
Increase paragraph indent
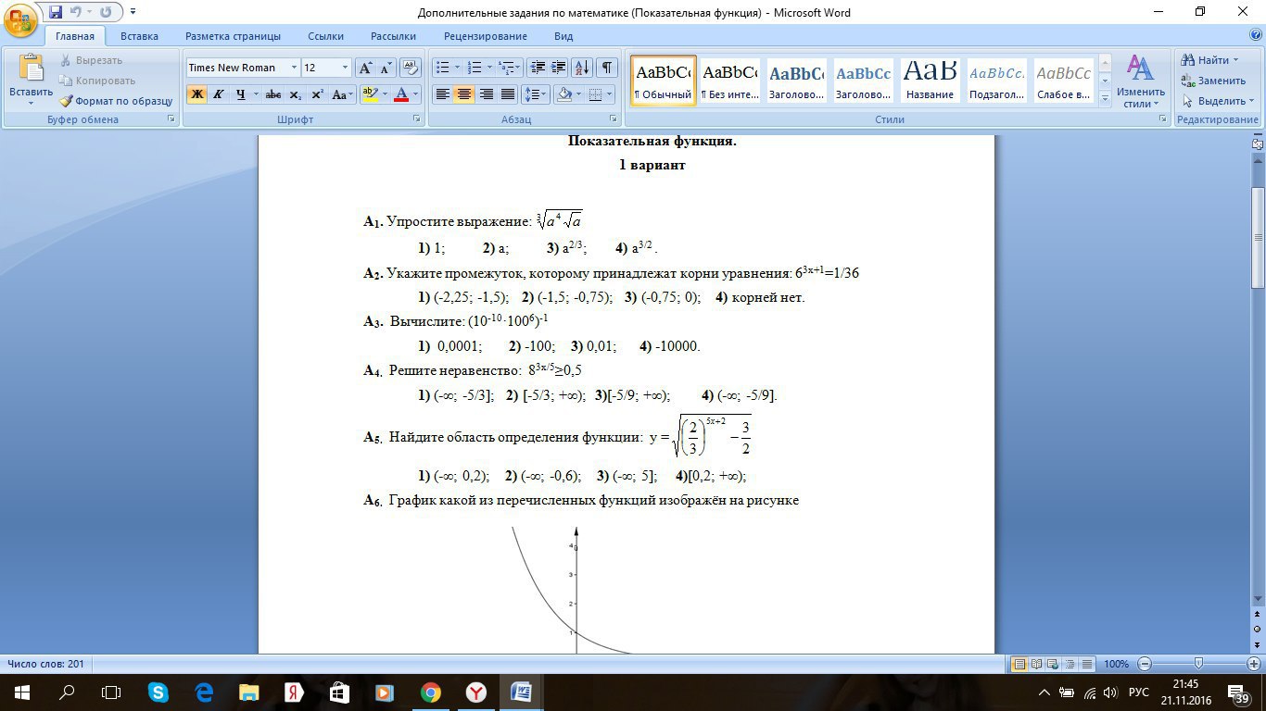(559, 68)
